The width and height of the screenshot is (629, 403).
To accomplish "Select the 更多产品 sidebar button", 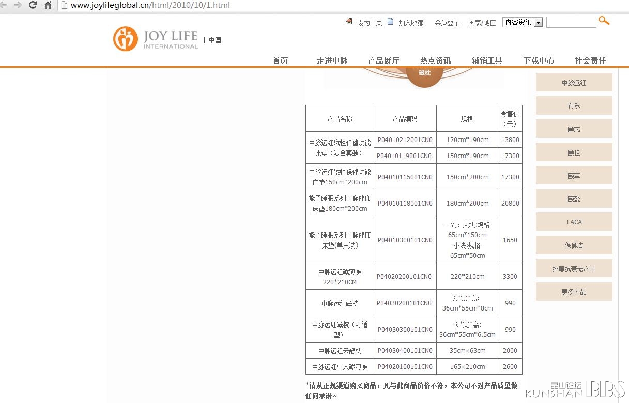I will click(574, 292).
